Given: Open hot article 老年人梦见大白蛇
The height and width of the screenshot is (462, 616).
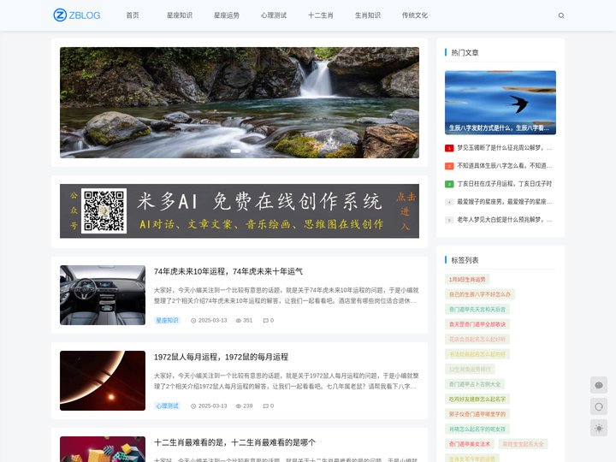Looking at the screenshot, I should coord(505,220).
